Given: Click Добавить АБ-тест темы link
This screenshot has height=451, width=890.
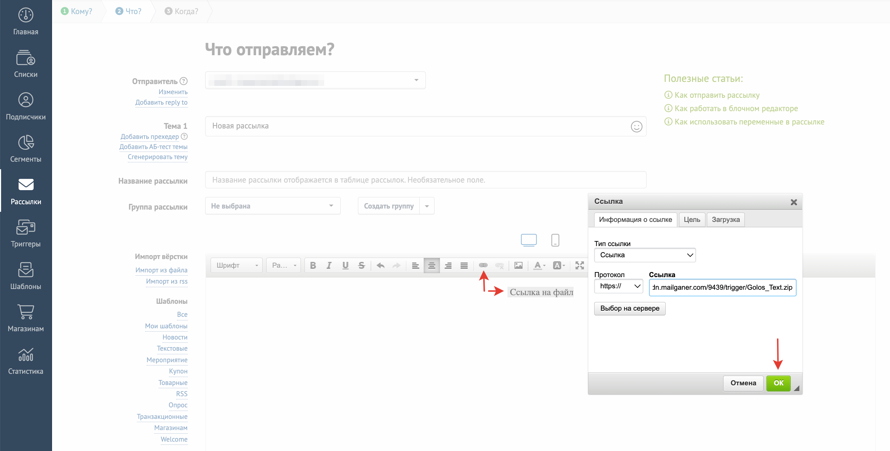Looking at the screenshot, I should (x=154, y=147).
